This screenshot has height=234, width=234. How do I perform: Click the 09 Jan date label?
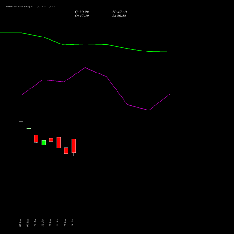[28, 223]
